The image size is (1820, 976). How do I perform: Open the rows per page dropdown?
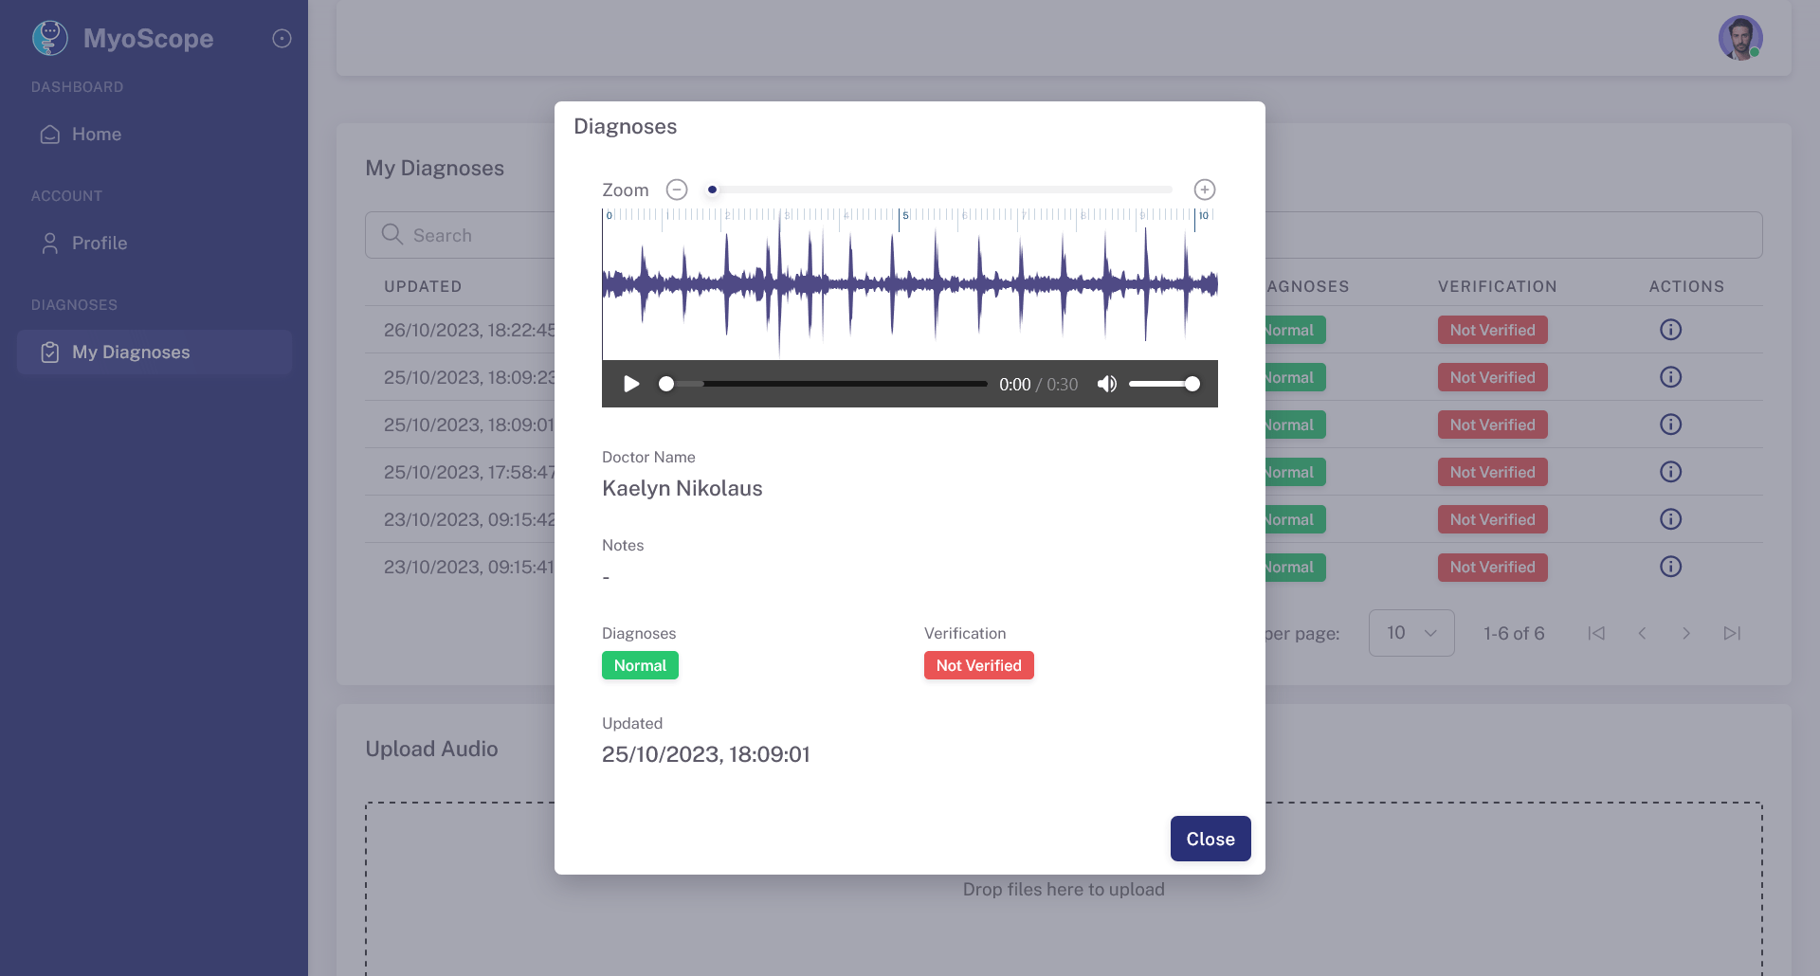click(x=1411, y=633)
